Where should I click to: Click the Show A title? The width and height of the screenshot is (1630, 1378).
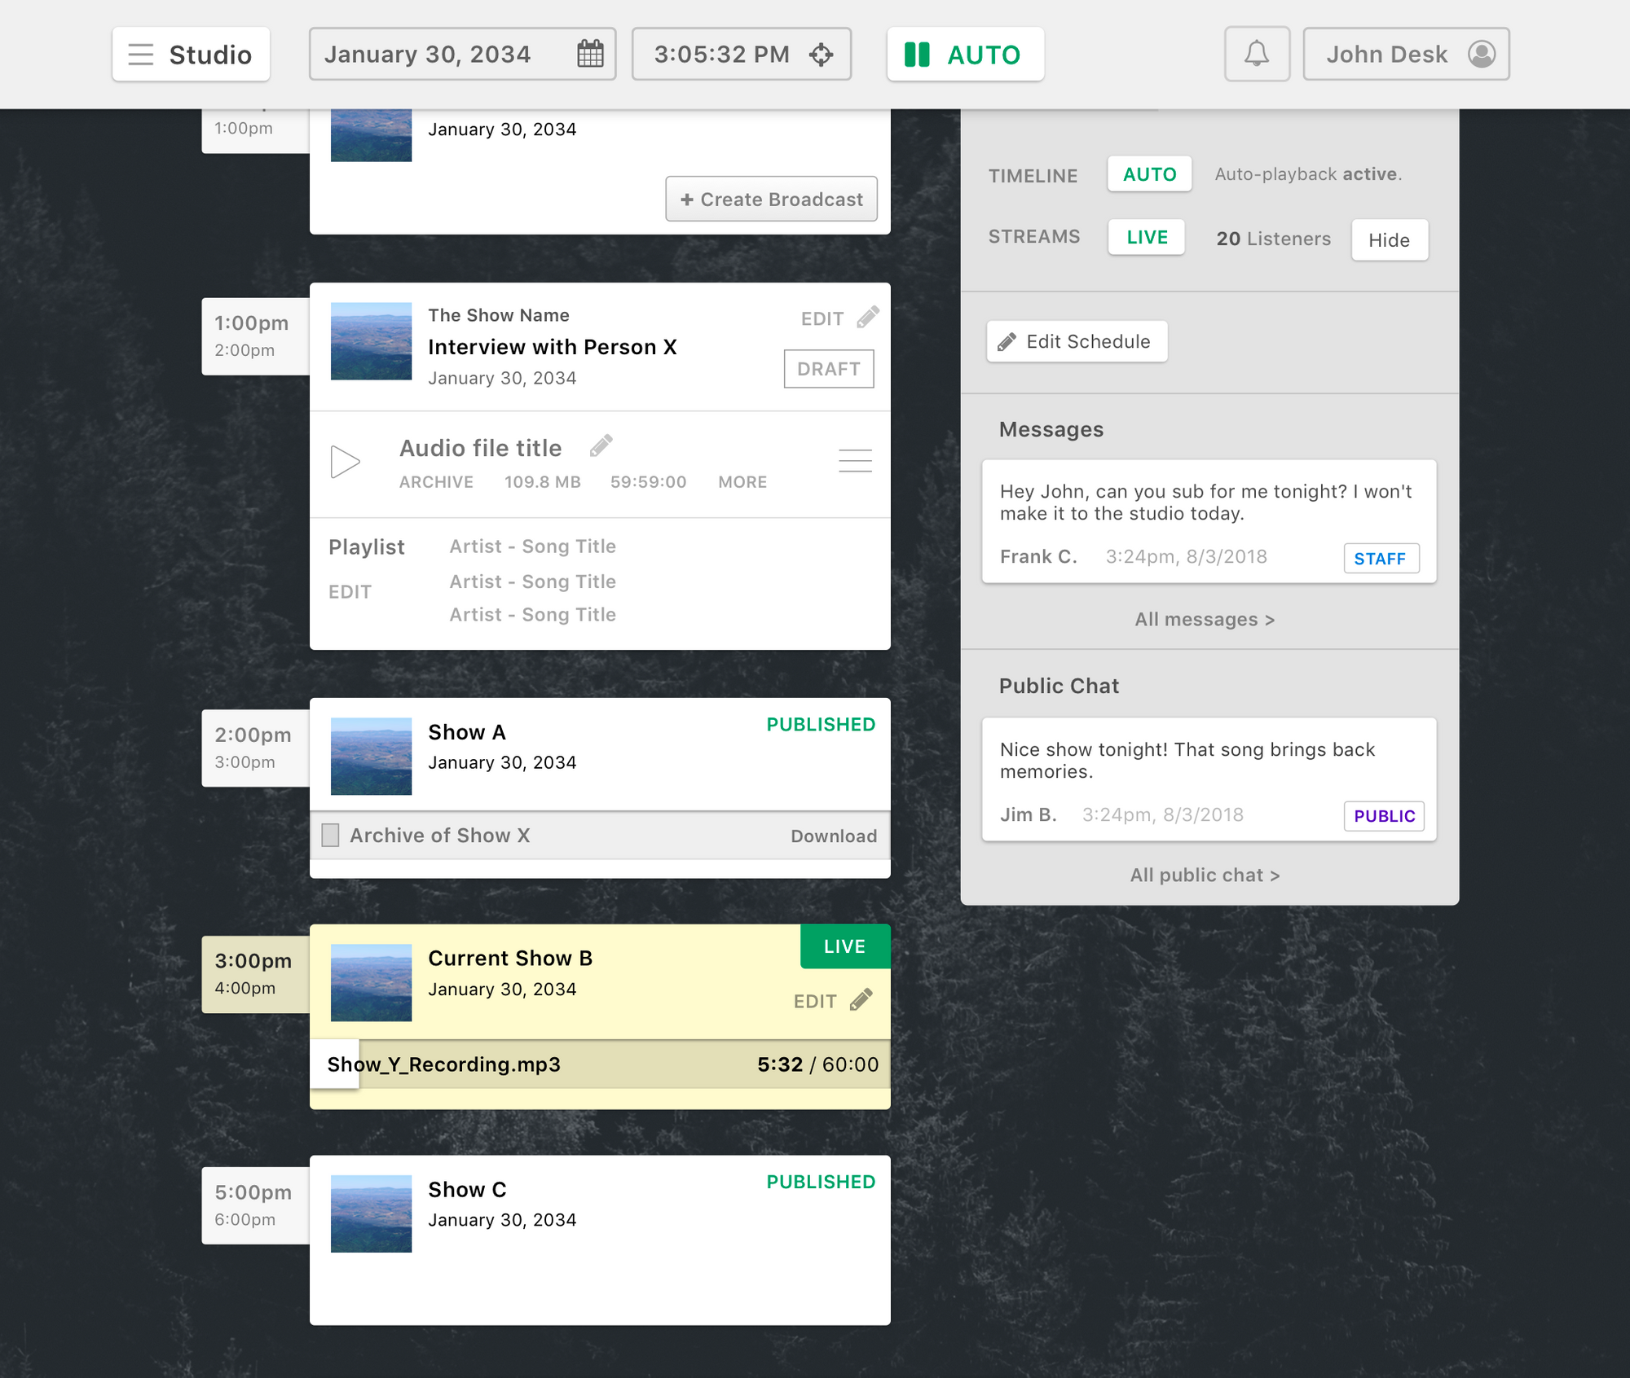tap(467, 732)
